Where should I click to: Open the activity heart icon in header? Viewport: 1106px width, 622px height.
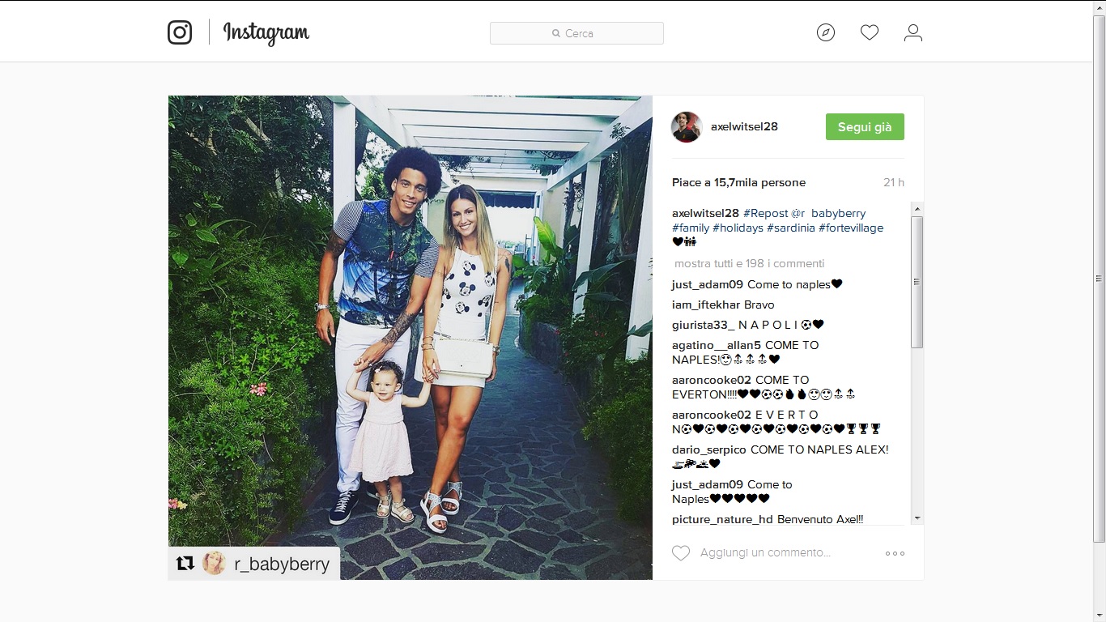click(x=870, y=32)
